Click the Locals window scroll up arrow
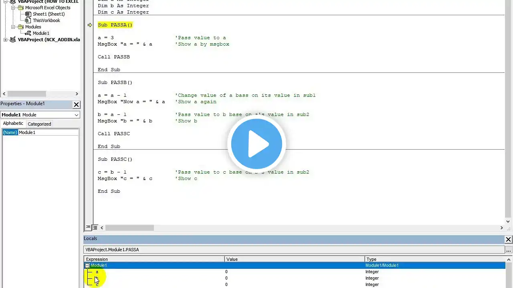513x288 pixels. [509, 259]
